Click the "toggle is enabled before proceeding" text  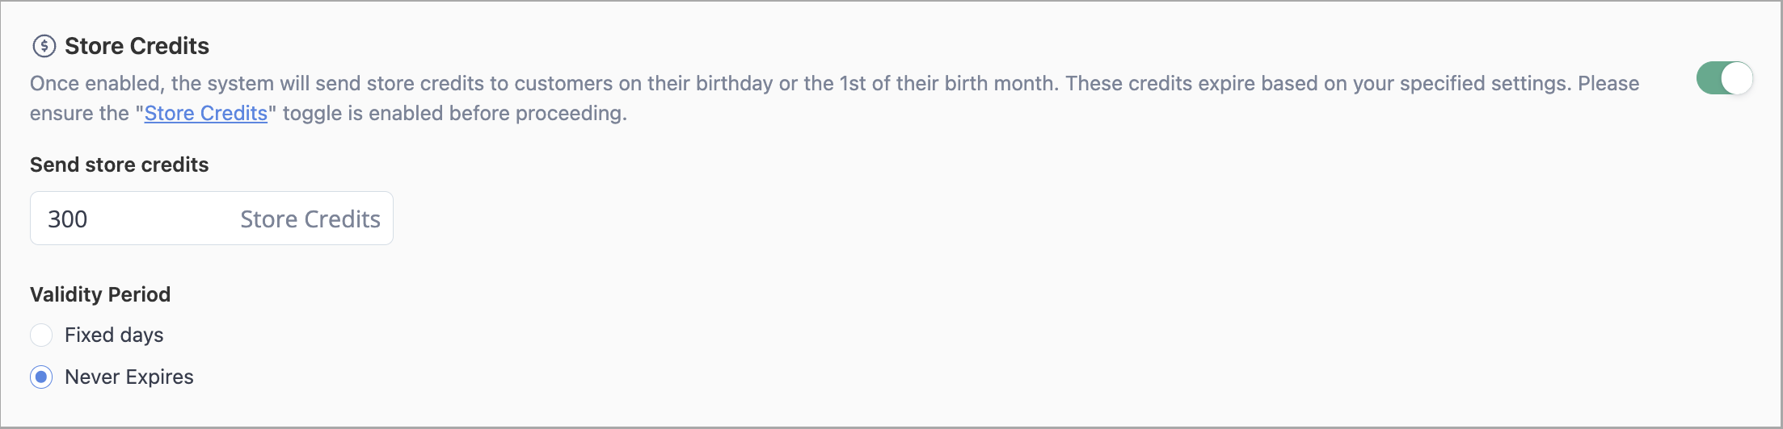point(455,113)
